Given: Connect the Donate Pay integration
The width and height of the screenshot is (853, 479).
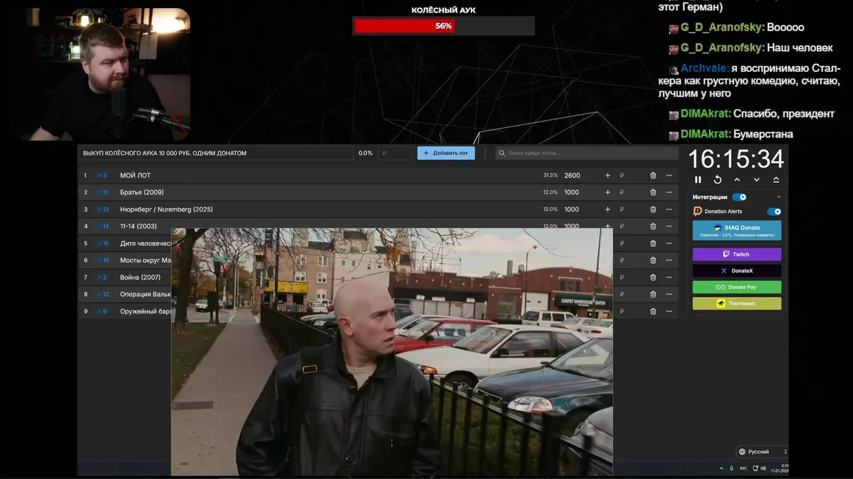Looking at the screenshot, I should (736, 287).
